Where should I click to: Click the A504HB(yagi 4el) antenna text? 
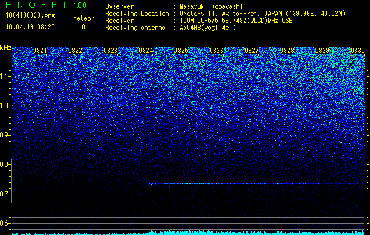coord(208,28)
